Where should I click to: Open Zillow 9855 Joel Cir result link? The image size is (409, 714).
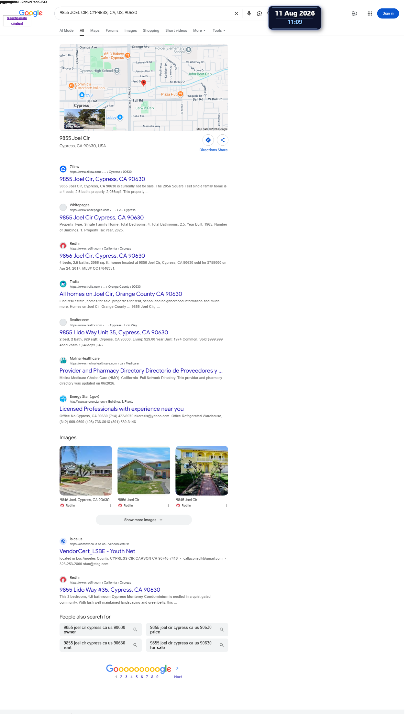point(102,179)
